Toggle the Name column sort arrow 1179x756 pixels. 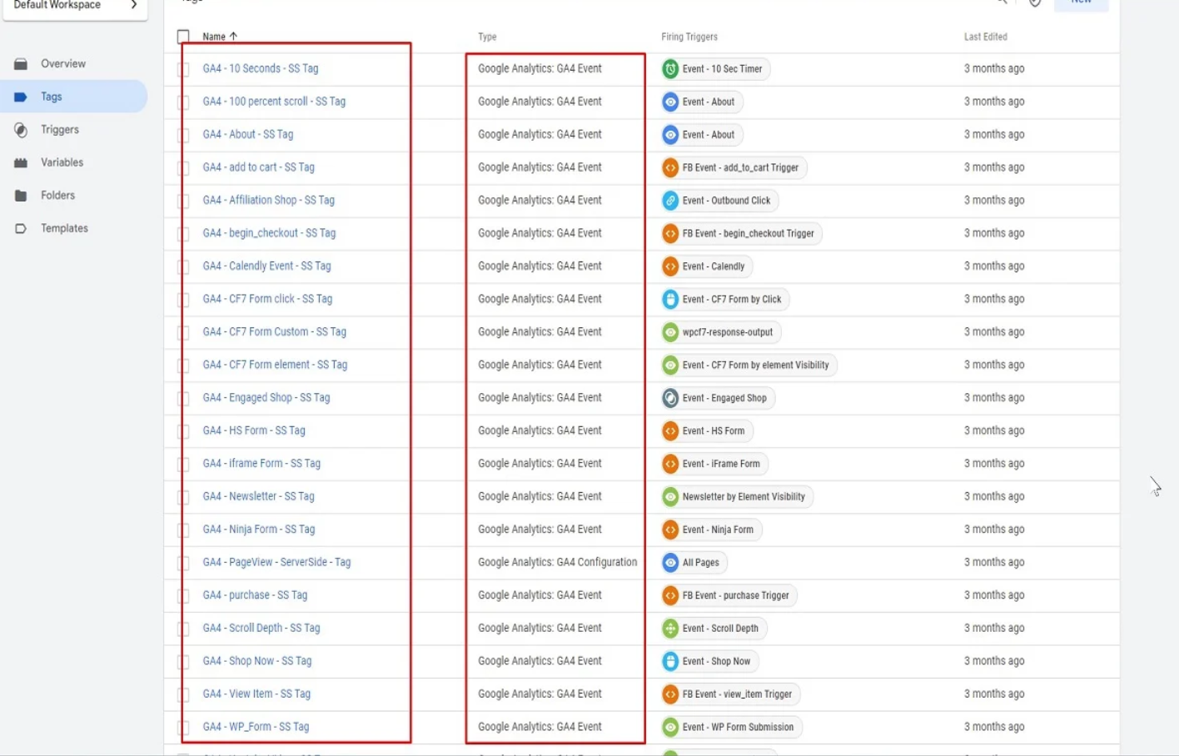pos(234,37)
